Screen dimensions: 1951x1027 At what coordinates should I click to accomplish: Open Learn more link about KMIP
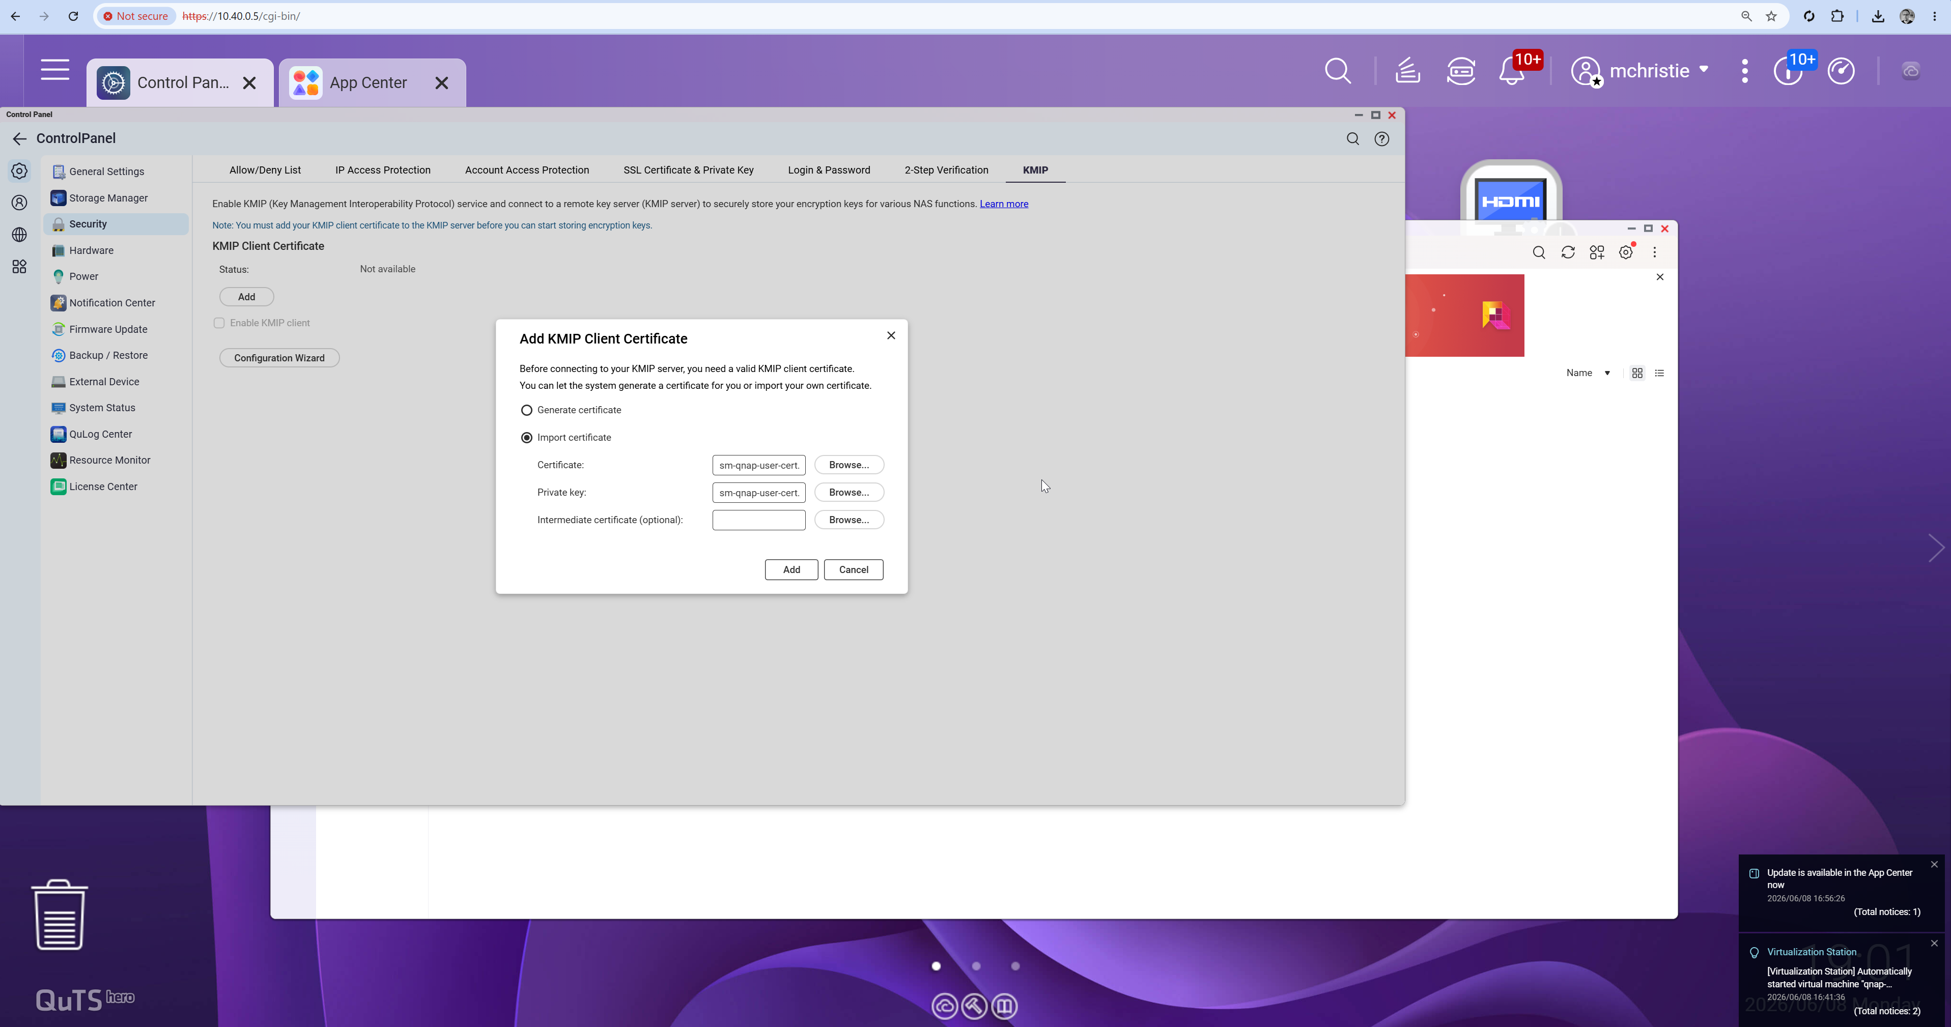pyautogui.click(x=1004, y=205)
